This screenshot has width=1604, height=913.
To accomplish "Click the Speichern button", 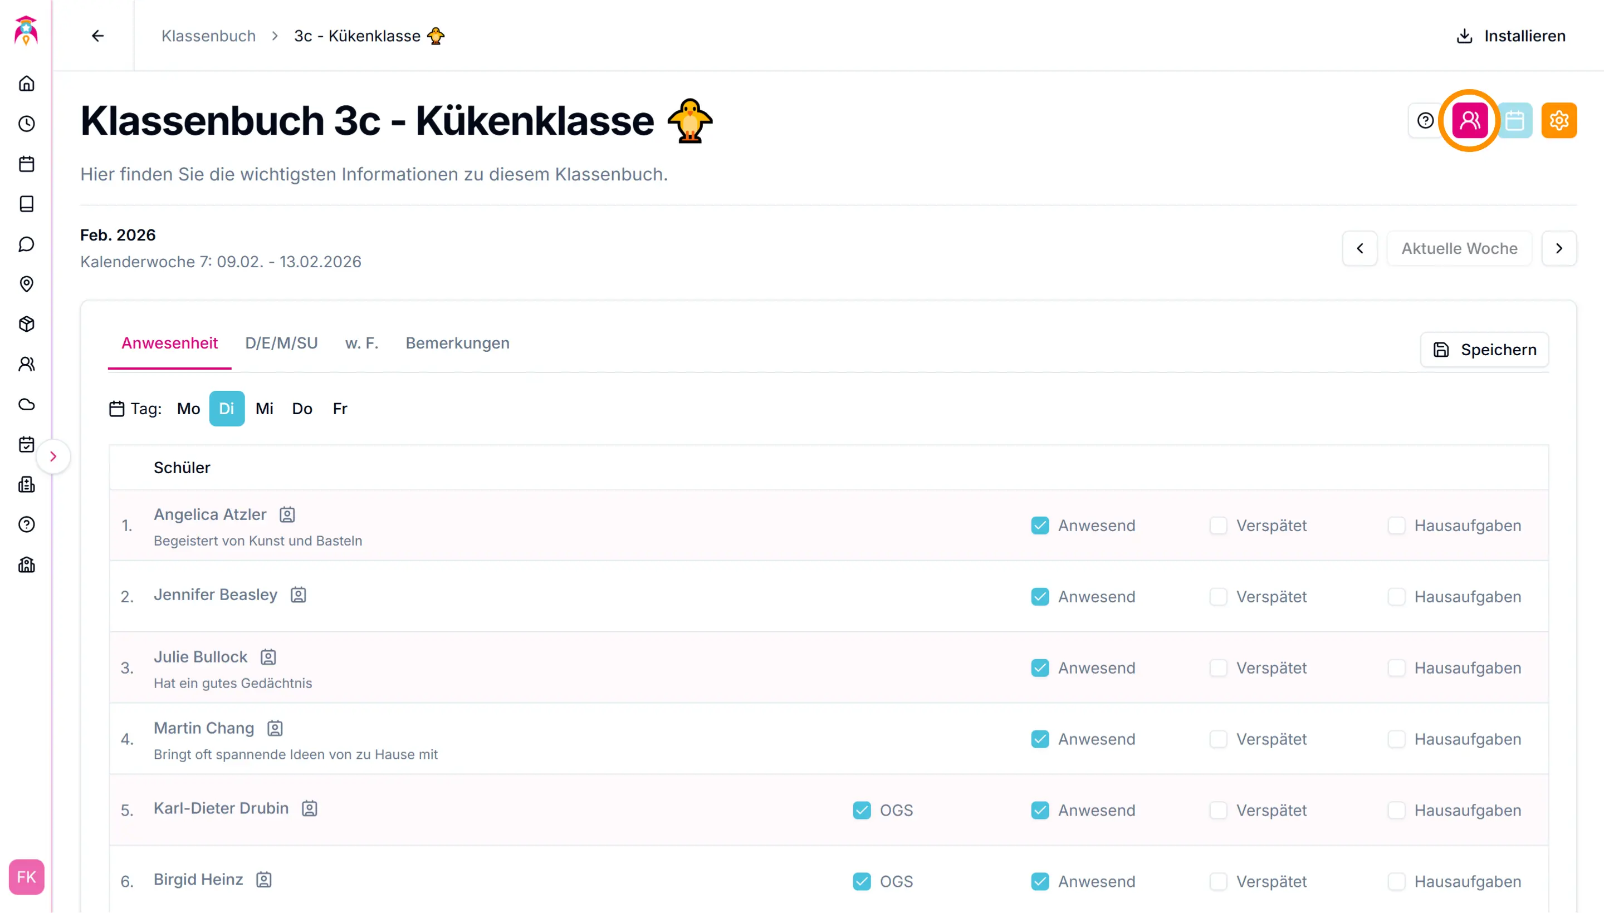I will coord(1484,349).
